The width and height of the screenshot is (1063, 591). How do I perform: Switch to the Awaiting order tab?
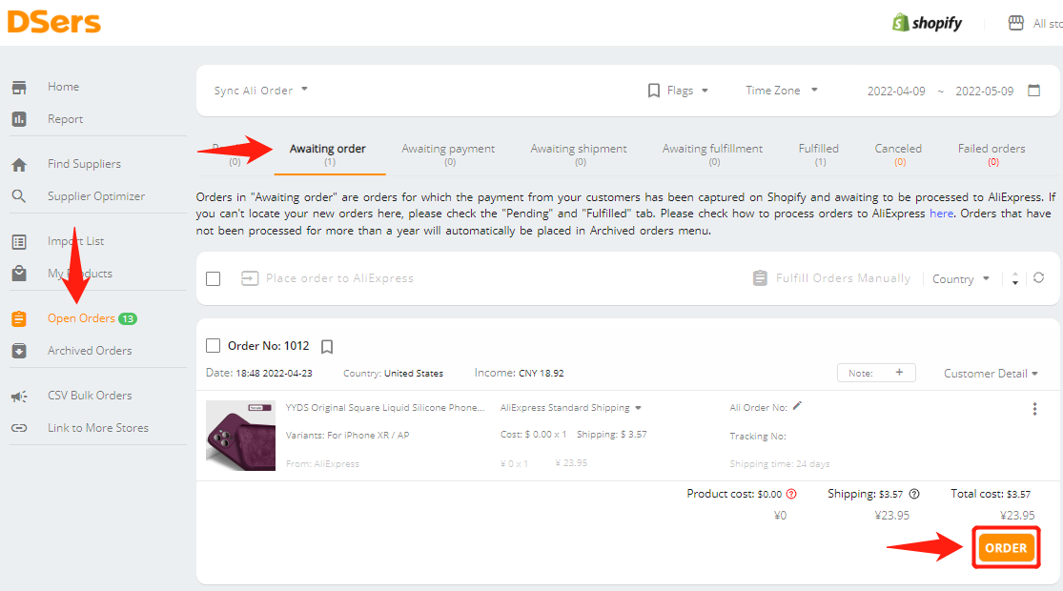click(328, 153)
